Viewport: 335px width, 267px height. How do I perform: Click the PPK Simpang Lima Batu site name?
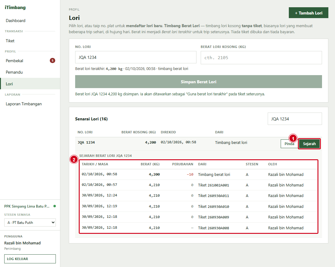27,206
